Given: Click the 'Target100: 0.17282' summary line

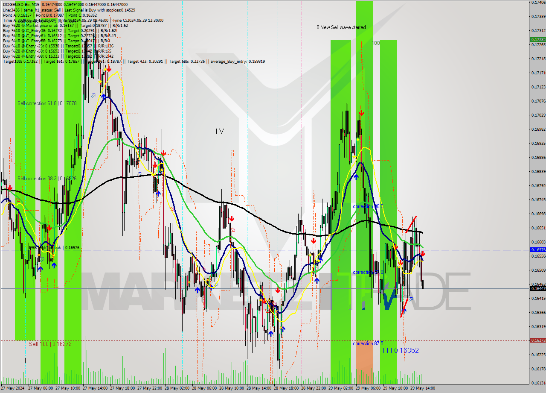Looking at the screenshot, I should pyautogui.click(x=134, y=62).
